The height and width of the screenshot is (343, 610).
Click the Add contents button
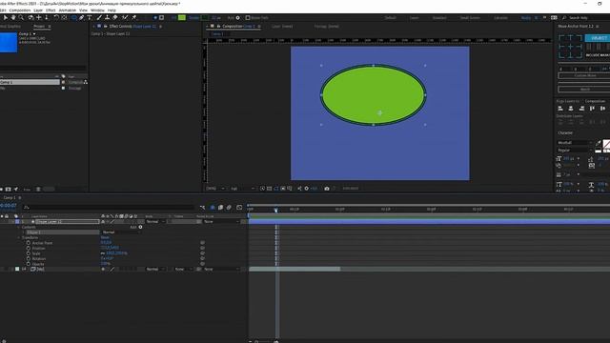click(140, 227)
